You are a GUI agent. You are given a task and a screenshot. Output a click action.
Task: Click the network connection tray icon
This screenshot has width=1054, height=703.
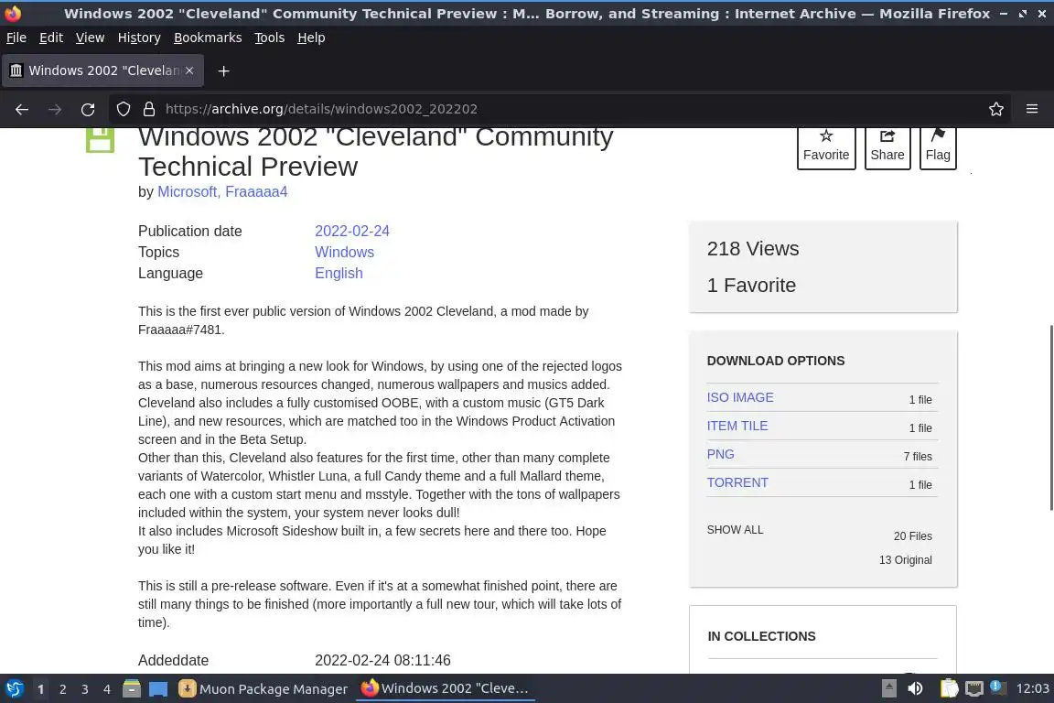point(974,689)
